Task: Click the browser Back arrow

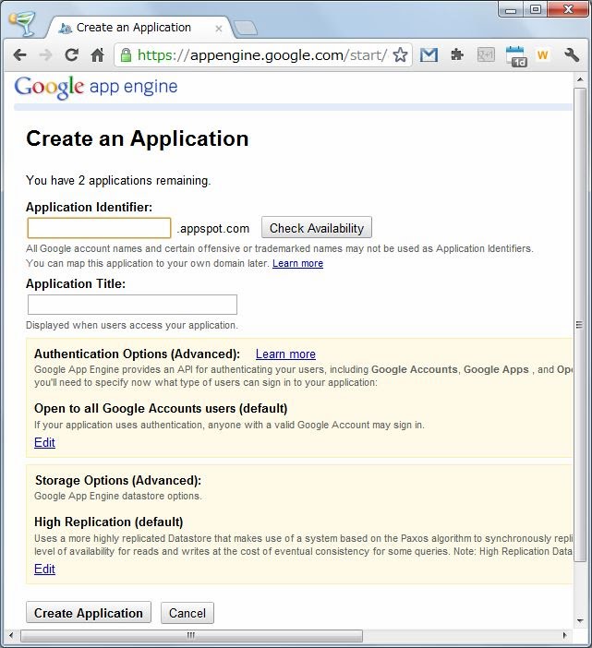Action: [19, 55]
